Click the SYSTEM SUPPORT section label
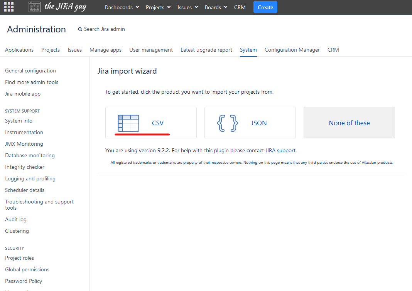Screen dimensions: 412x291 coord(22,111)
